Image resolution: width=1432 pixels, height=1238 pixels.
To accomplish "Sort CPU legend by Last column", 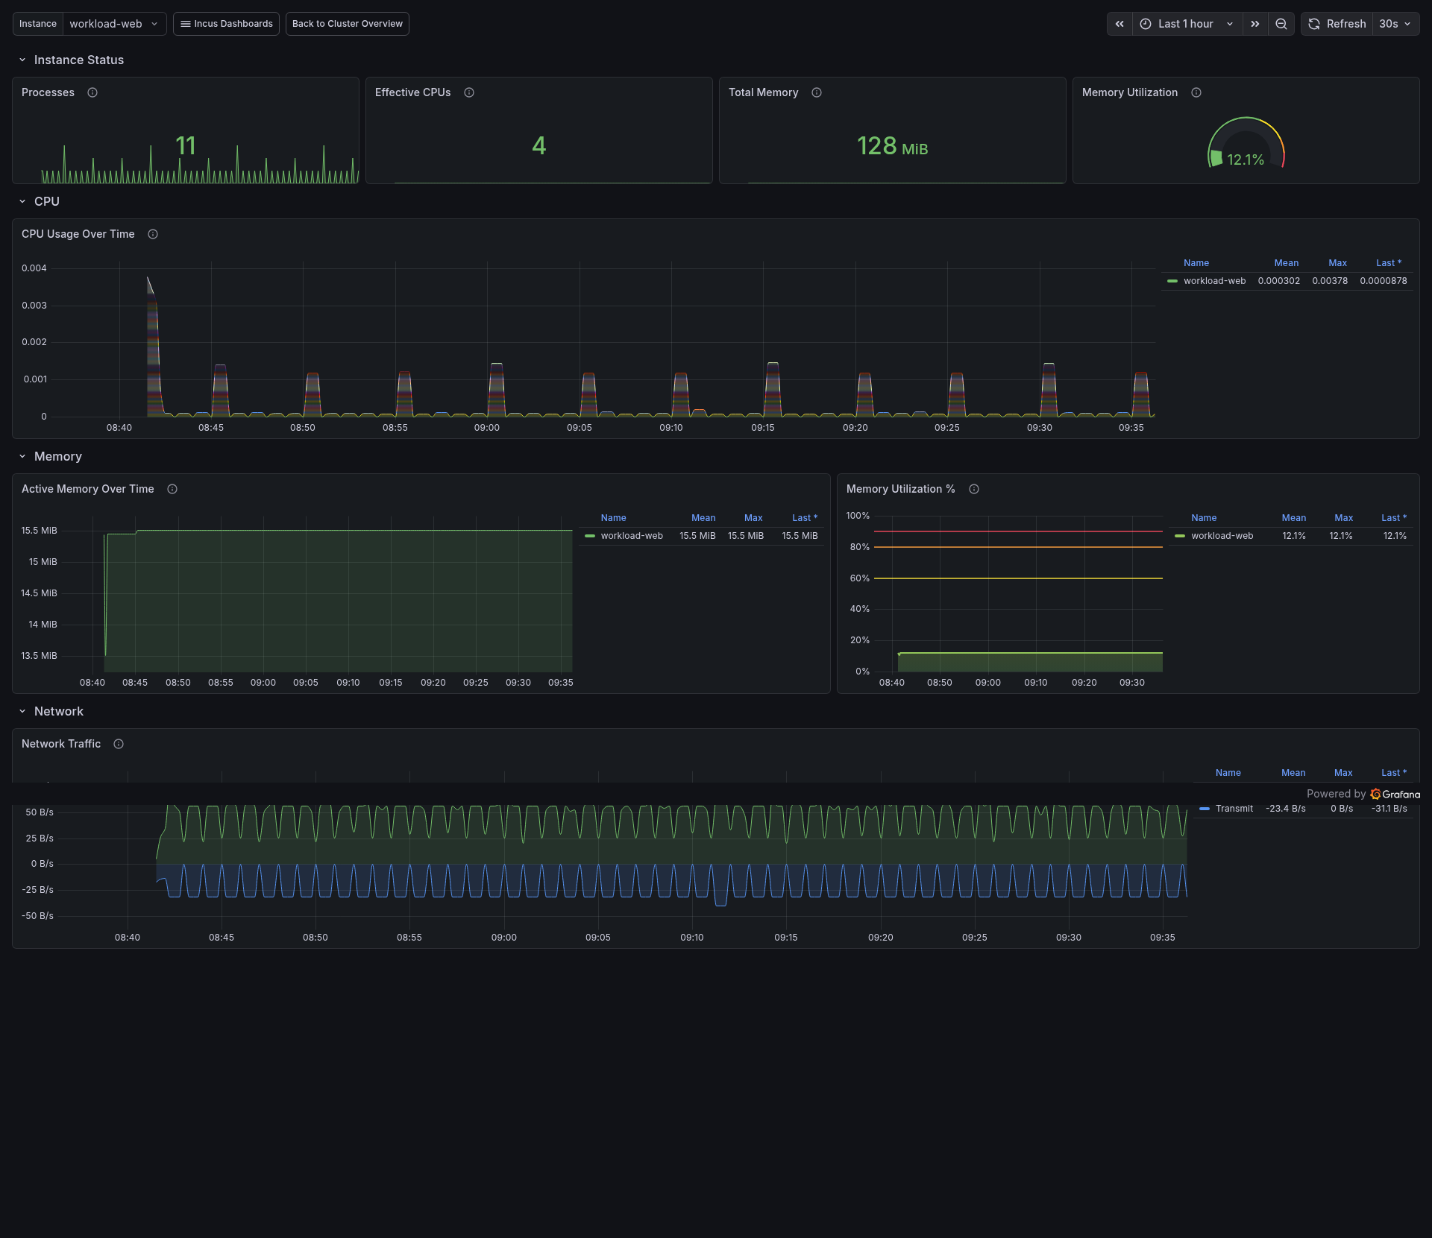I will click(x=1388, y=263).
